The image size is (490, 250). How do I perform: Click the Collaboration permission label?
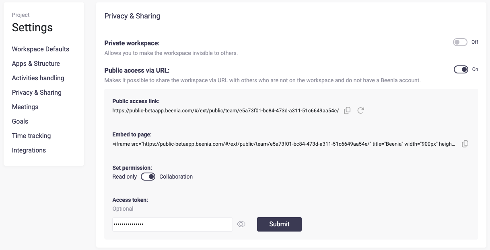[176, 177]
